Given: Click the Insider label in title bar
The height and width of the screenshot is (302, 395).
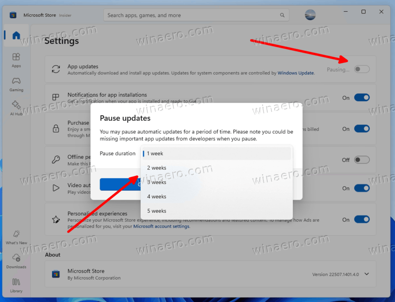Looking at the screenshot, I should click(65, 15).
